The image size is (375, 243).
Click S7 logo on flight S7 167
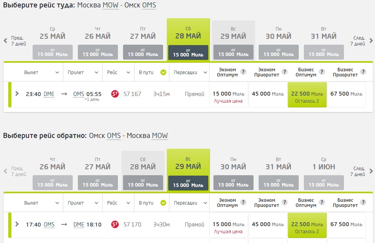115,94
